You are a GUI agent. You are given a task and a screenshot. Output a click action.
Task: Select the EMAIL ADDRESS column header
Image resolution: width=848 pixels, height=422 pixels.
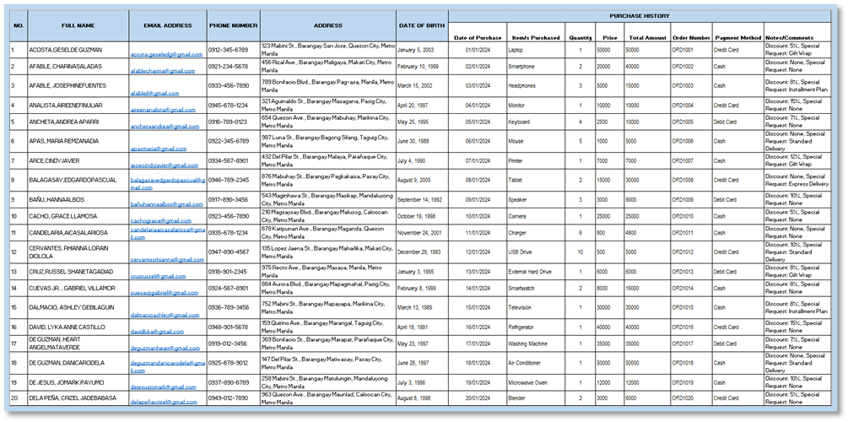pyautogui.click(x=168, y=25)
